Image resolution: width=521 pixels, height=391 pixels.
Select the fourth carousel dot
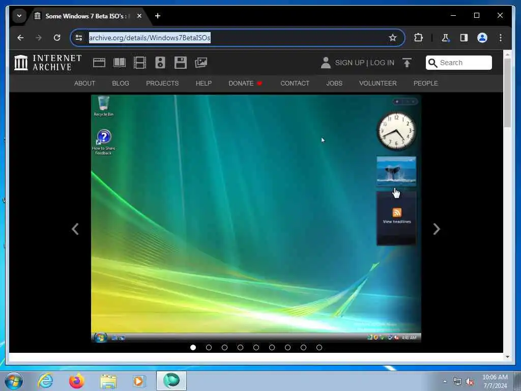point(240,347)
